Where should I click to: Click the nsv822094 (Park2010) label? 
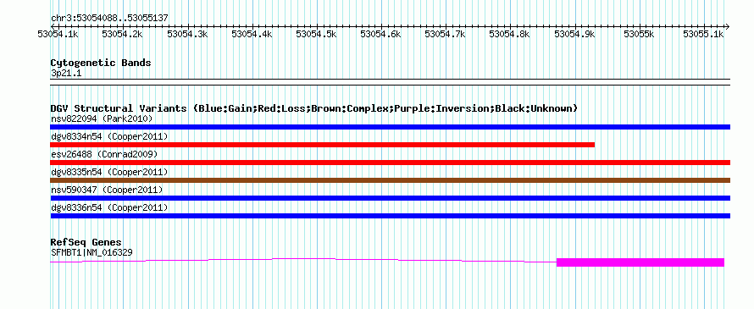click(102, 119)
